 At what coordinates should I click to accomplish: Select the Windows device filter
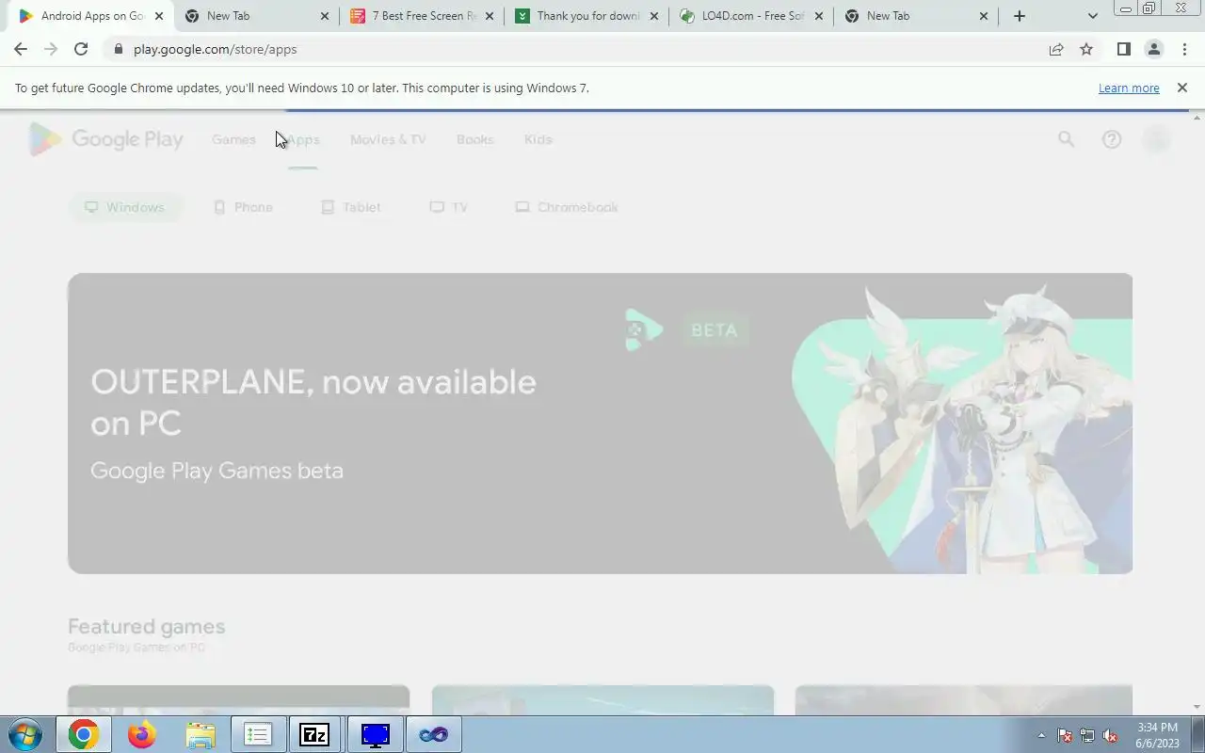click(x=124, y=207)
